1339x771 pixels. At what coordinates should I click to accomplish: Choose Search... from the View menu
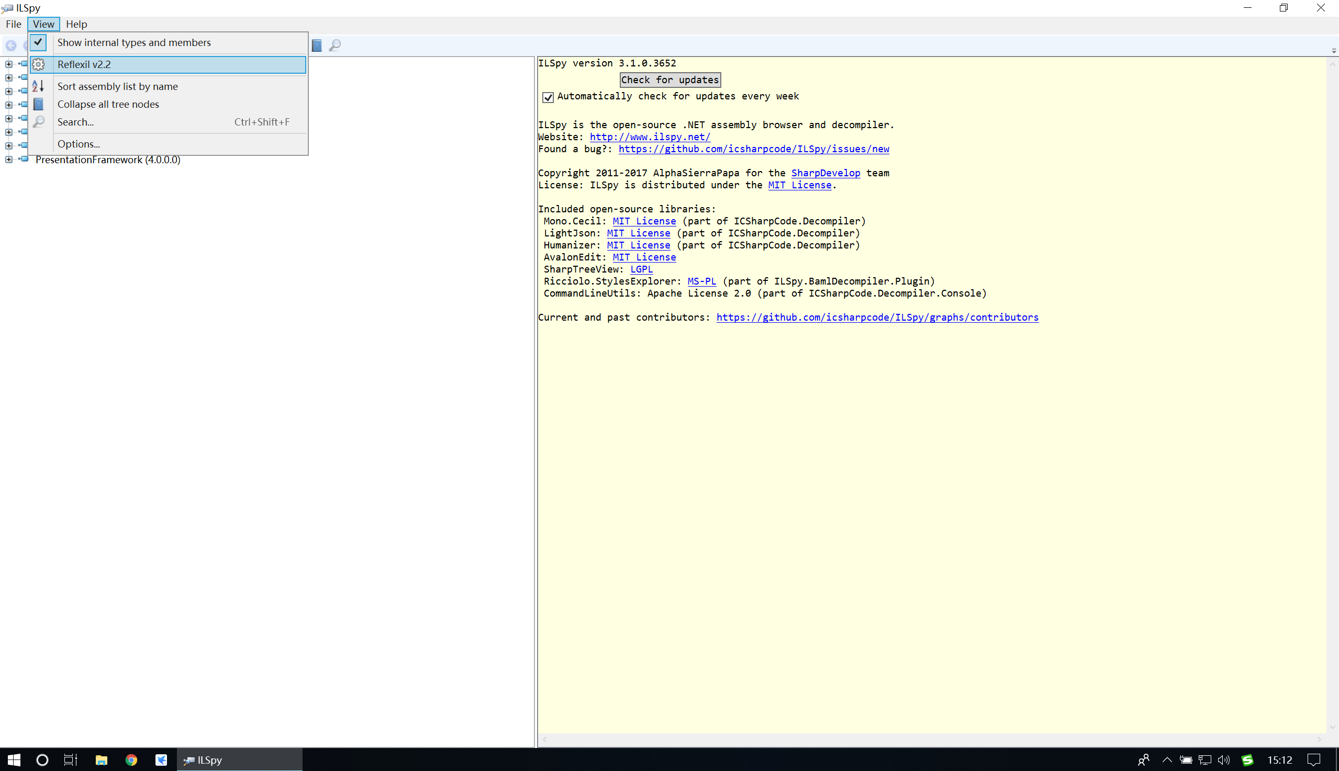[x=169, y=122]
